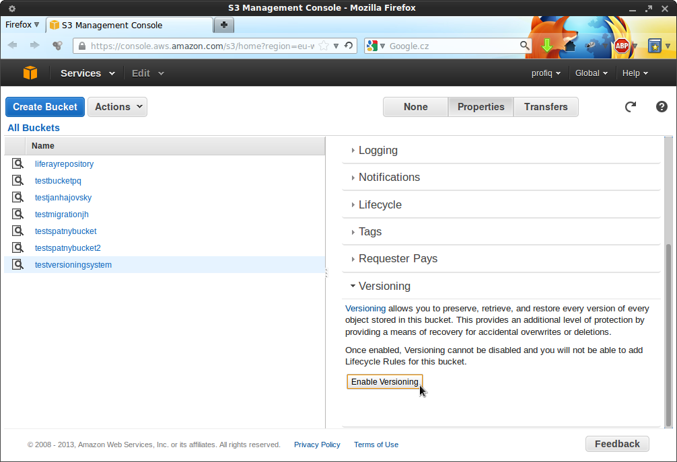Open the testspatnybucket bucket
This screenshot has height=462, width=677.
click(x=66, y=231)
